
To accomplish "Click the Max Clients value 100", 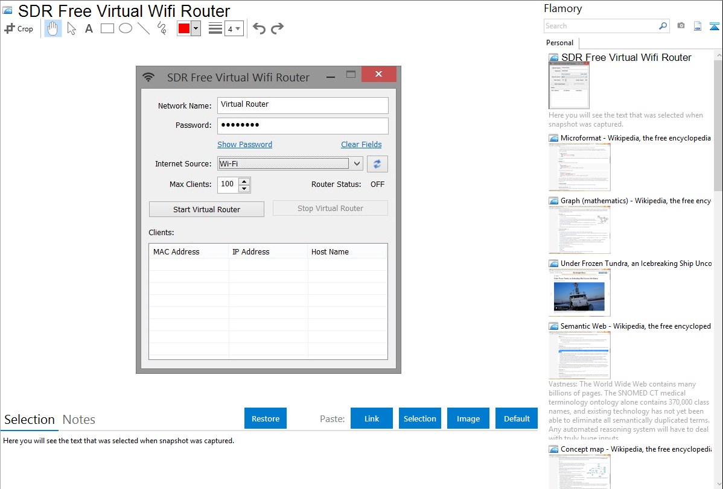I will [x=228, y=185].
